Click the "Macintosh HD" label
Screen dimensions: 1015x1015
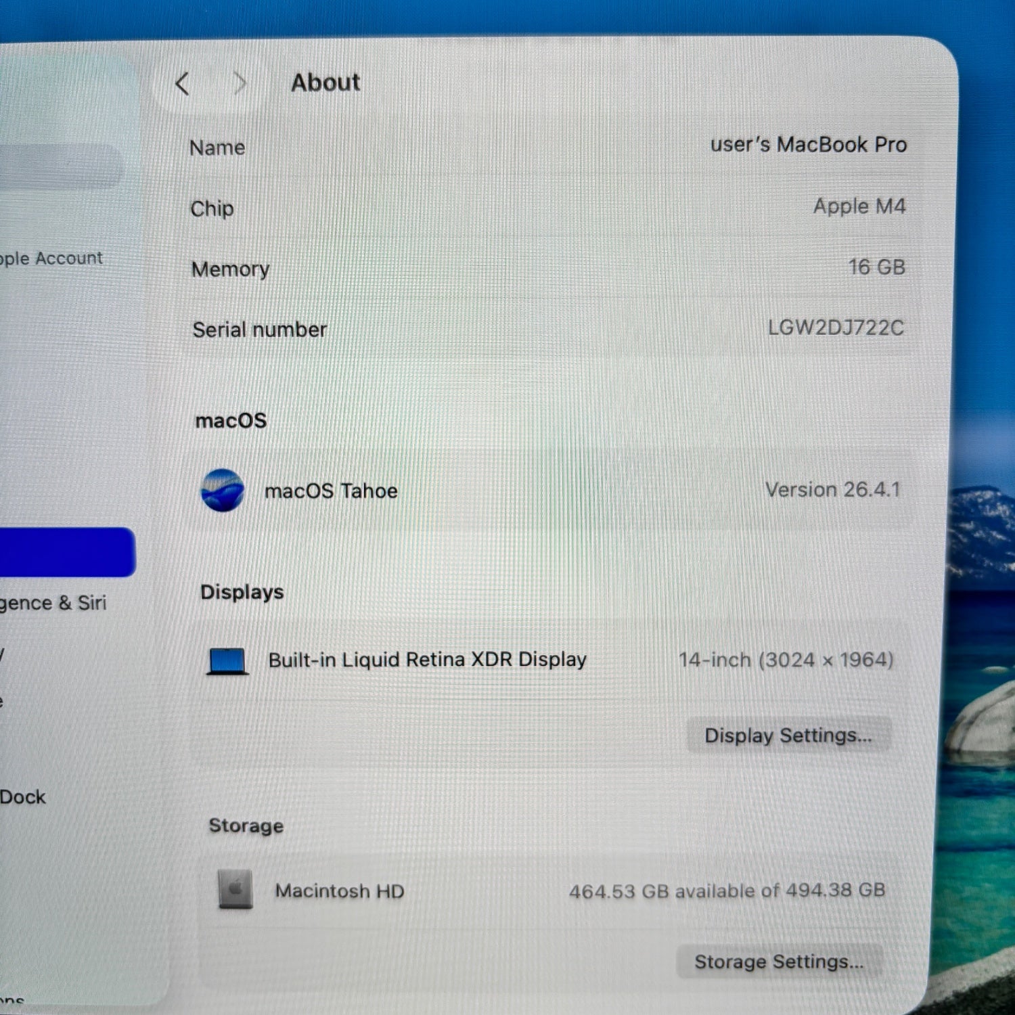(340, 891)
